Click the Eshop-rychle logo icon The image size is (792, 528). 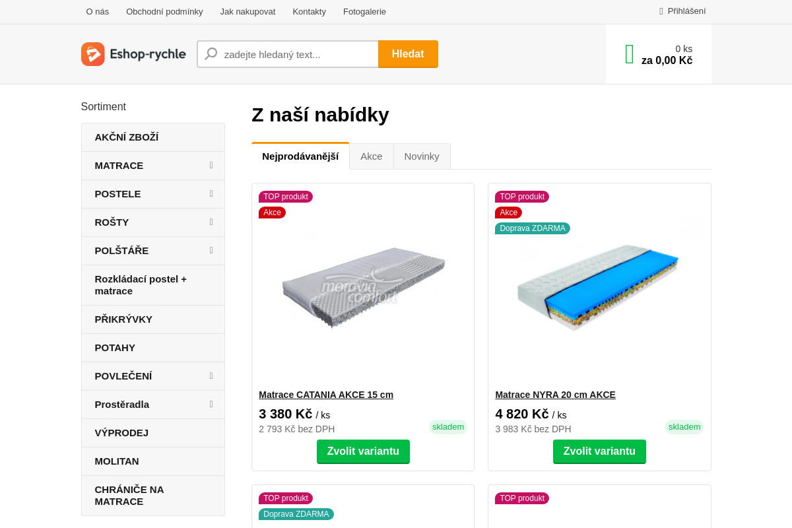pyautogui.click(x=92, y=53)
